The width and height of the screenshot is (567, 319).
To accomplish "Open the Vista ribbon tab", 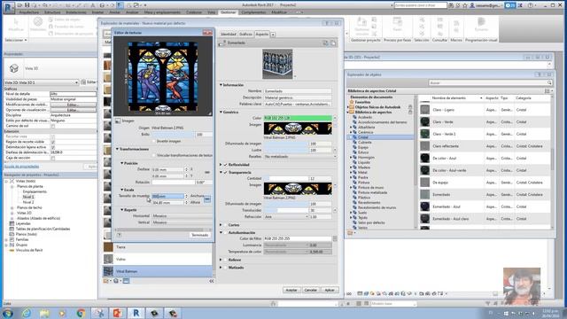I will pos(211,12).
